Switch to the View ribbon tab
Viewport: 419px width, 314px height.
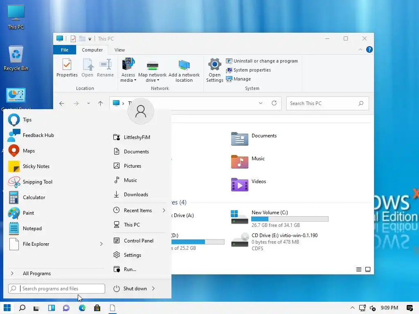point(119,50)
